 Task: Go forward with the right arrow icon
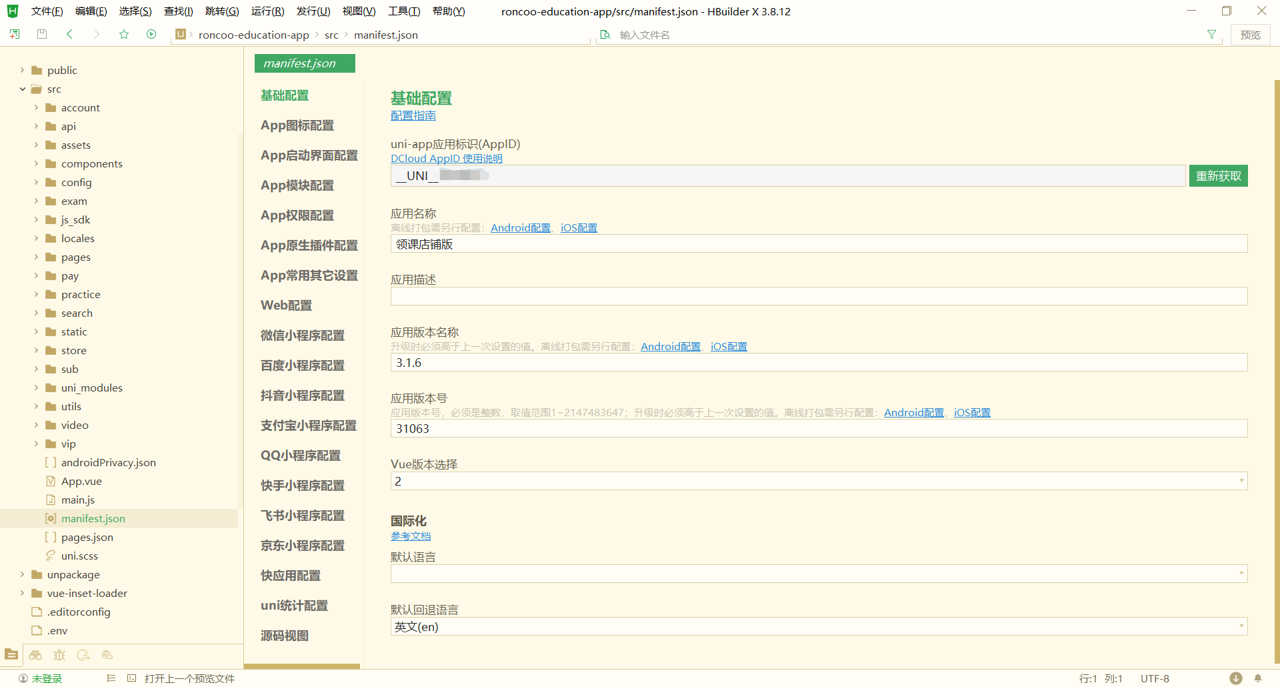click(97, 34)
